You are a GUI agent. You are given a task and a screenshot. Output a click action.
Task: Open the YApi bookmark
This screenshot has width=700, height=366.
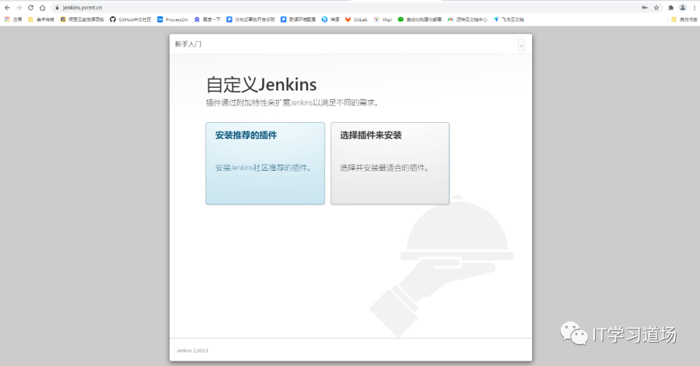point(382,19)
